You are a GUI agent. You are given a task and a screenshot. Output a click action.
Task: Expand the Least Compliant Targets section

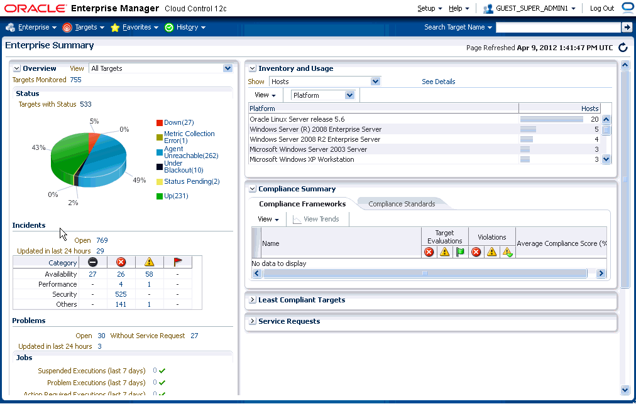pos(252,300)
